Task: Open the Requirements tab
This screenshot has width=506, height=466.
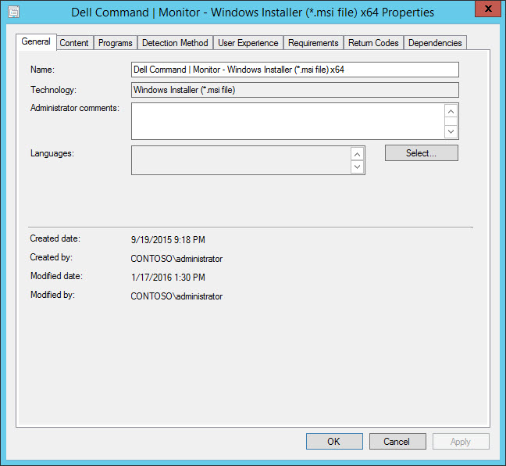Action: (313, 43)
